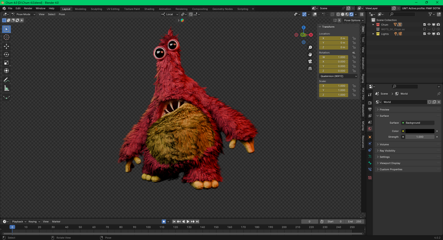Toggle X-ray display in viewport header
The width and height of the screenshot is (443, 240).
tap(332, 14)
